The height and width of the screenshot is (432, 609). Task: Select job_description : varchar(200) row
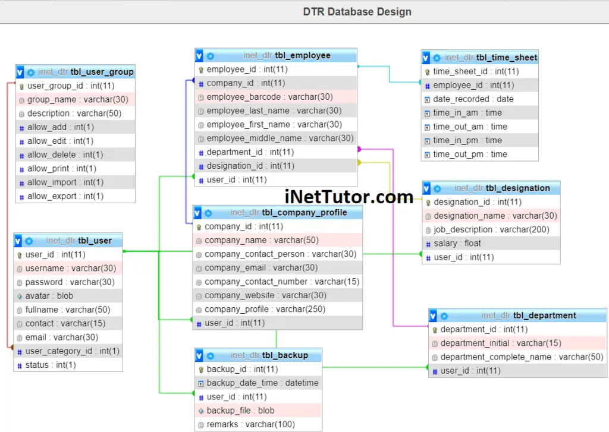(491, 230)
